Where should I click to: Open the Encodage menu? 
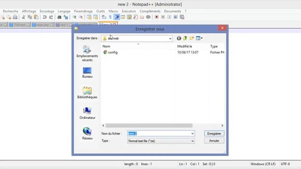pyautogui.click(x=47, y=11)
